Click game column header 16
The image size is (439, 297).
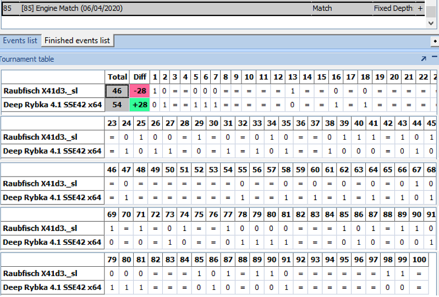(336, 77)
